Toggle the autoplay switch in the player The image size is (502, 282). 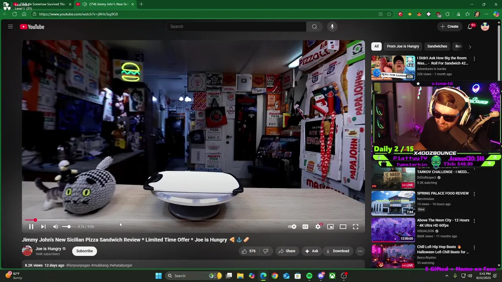tap(292, 226)
